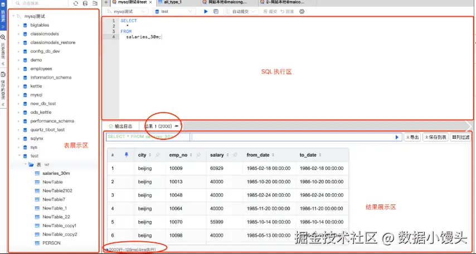Screen dimensions: 476x254
Task: Click the database-add icon beside refresh
Action: click(85, 3)
